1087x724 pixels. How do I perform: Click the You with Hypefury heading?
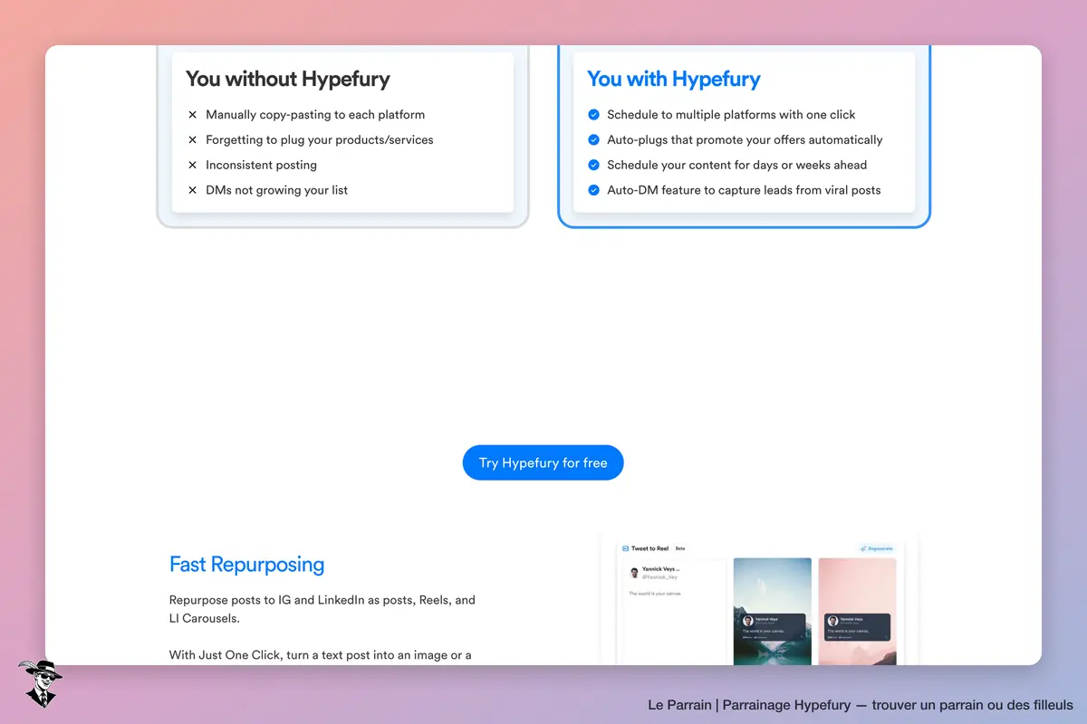[673, 79]
